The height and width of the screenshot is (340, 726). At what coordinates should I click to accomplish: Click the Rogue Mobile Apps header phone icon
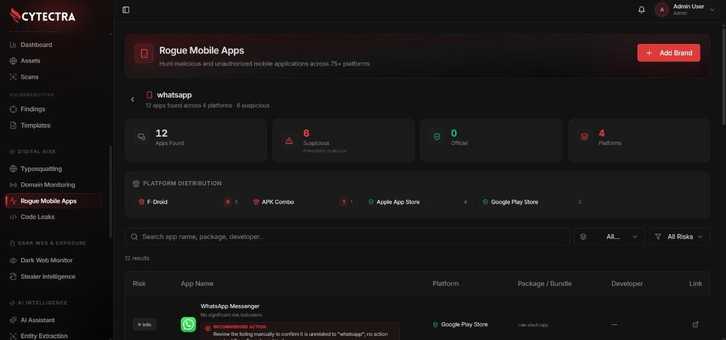coord(144,54)
